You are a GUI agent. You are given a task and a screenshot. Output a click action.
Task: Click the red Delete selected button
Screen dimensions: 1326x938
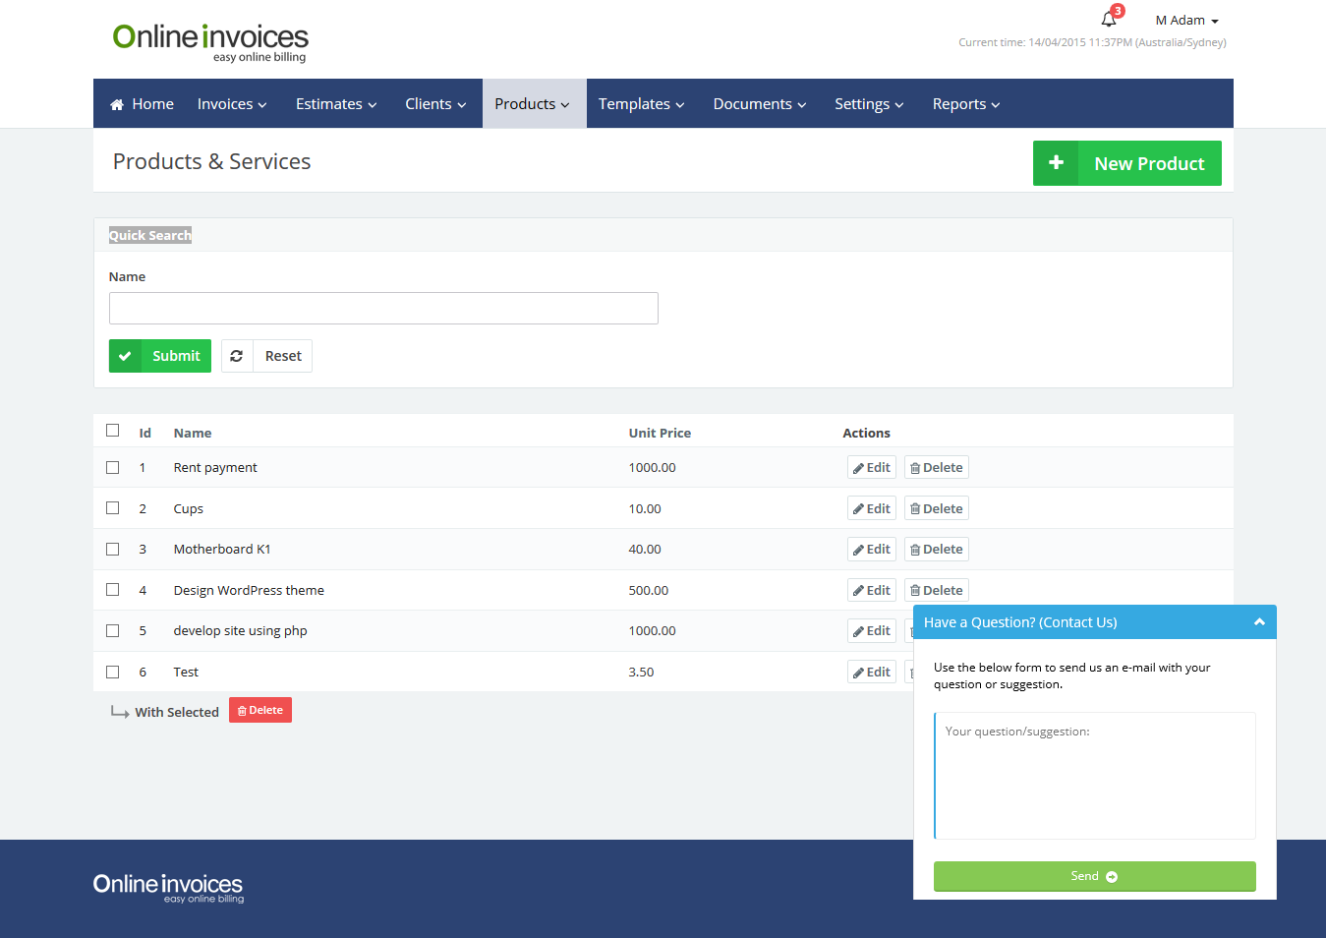260,710
